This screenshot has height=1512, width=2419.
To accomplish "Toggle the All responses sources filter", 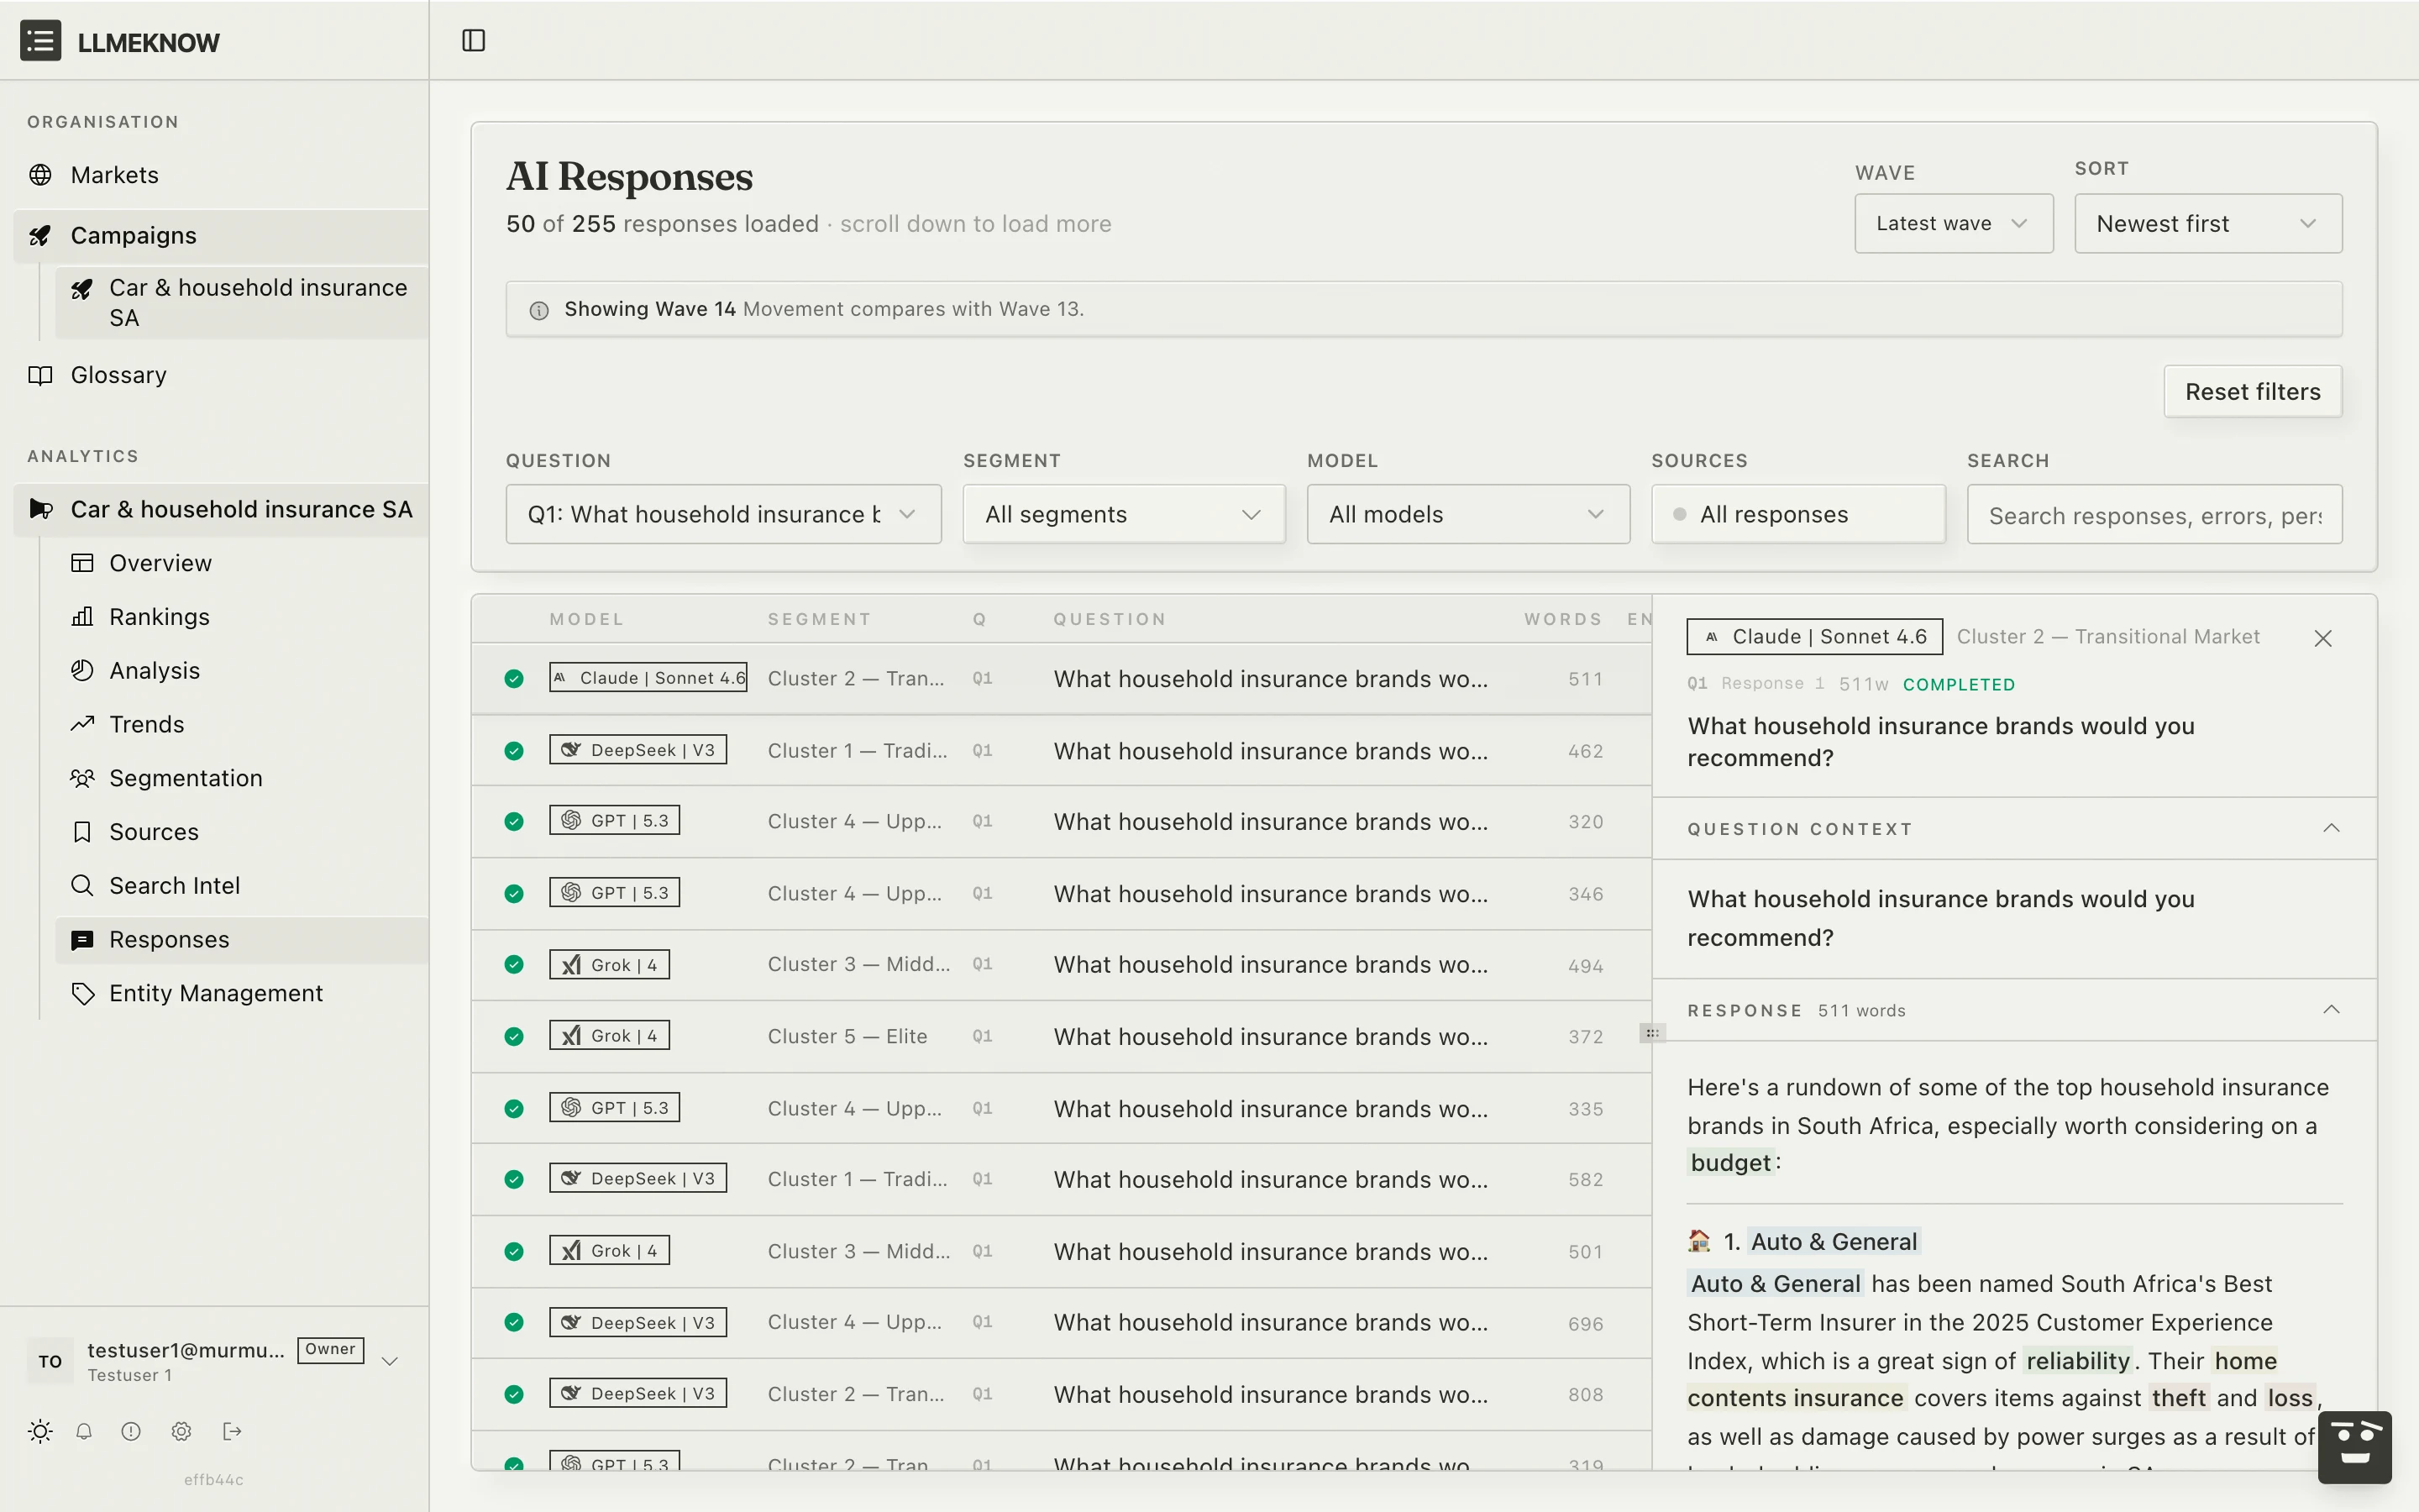I will click(1797, 514).
